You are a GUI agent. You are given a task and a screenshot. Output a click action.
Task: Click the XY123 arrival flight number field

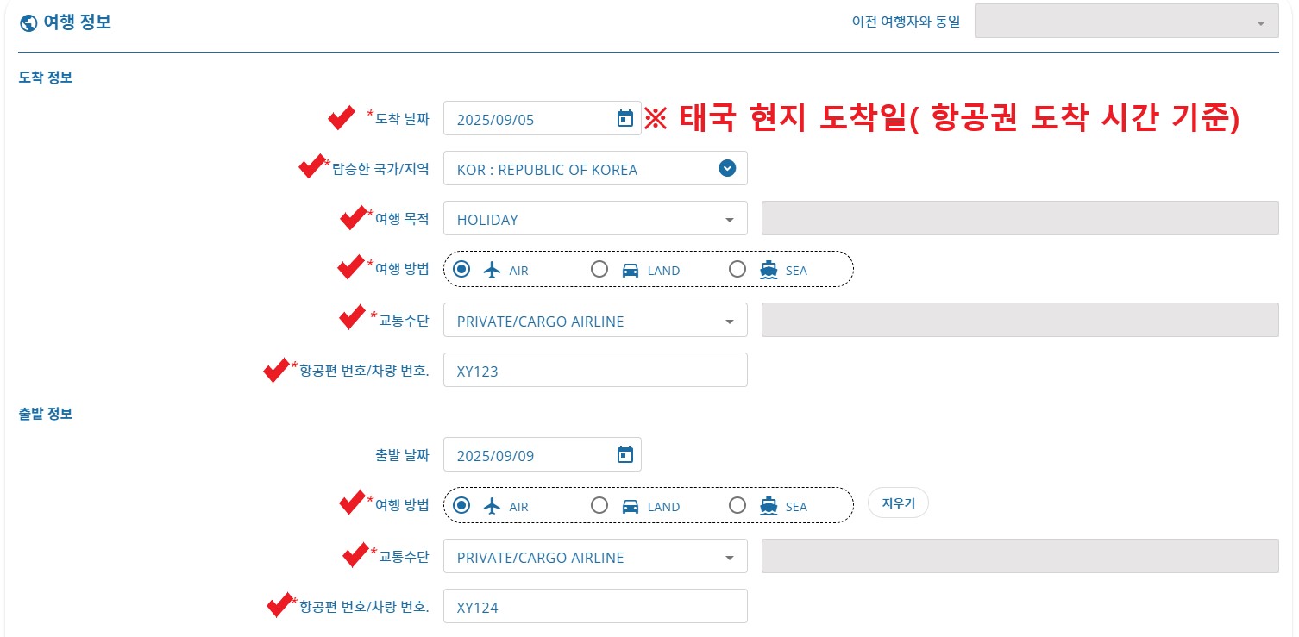tap(595, 370)
